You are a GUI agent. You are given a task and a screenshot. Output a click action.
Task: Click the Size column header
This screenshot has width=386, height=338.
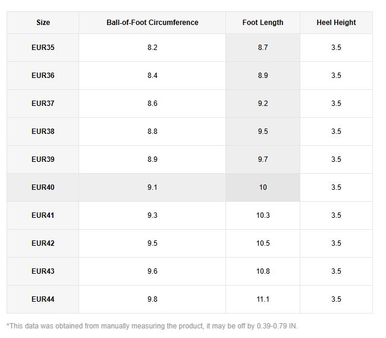43,23
